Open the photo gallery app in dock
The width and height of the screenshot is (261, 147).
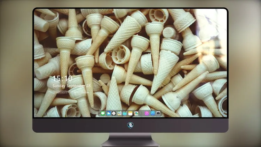click(x=136, y=113)
